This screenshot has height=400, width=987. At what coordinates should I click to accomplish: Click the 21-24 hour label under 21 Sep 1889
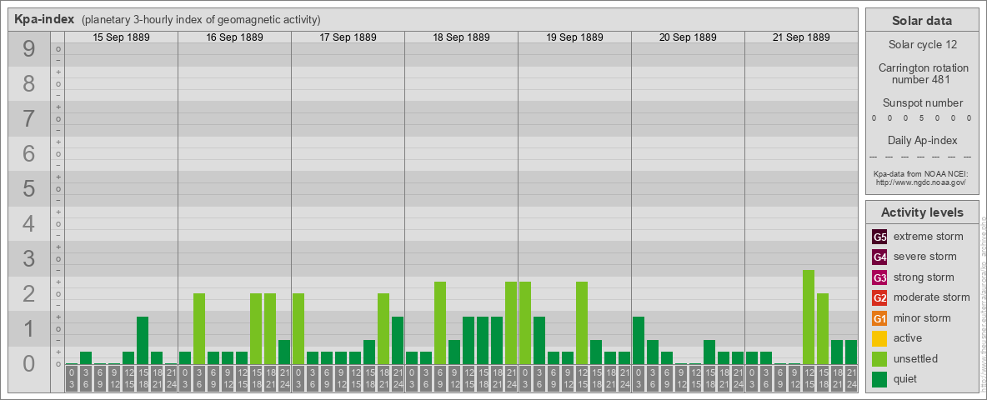(851, 378)
